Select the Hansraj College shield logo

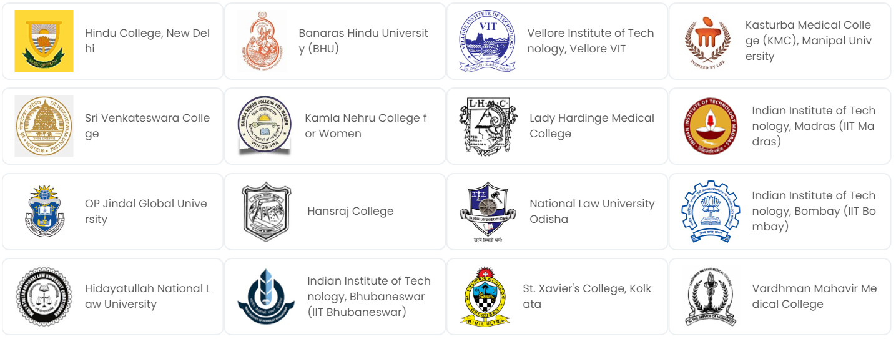click(267, 211)
